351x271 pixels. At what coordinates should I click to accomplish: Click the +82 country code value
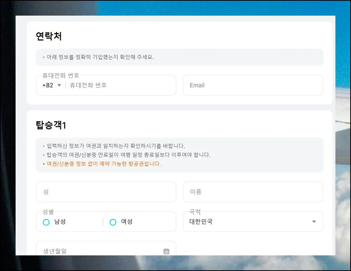[48, 85]
